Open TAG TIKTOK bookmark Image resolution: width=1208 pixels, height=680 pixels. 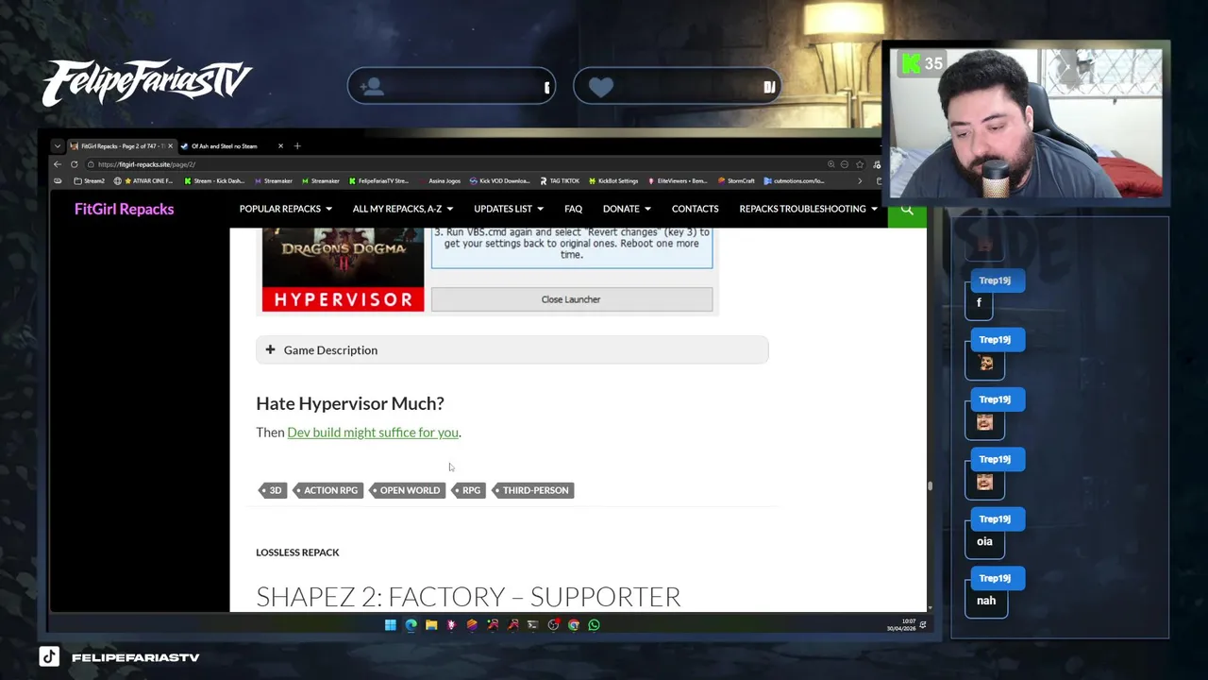(560, 181)
